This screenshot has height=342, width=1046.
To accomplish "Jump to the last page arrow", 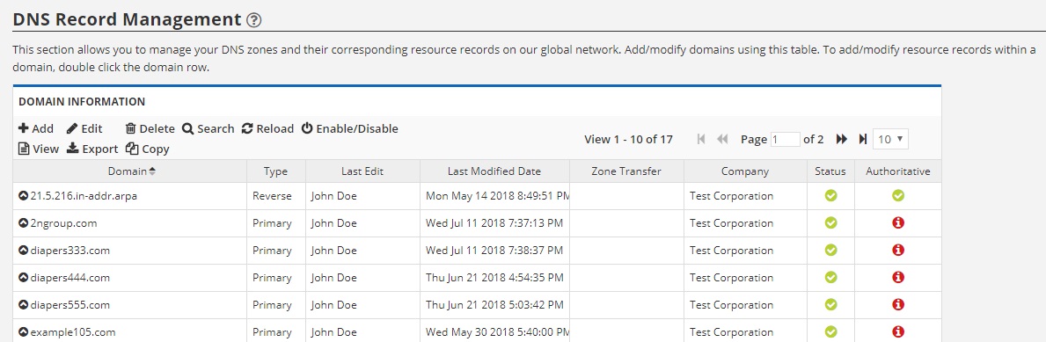I will tap(862, 139).
